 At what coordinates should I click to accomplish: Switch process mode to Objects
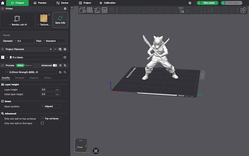[x=28, y=65]
